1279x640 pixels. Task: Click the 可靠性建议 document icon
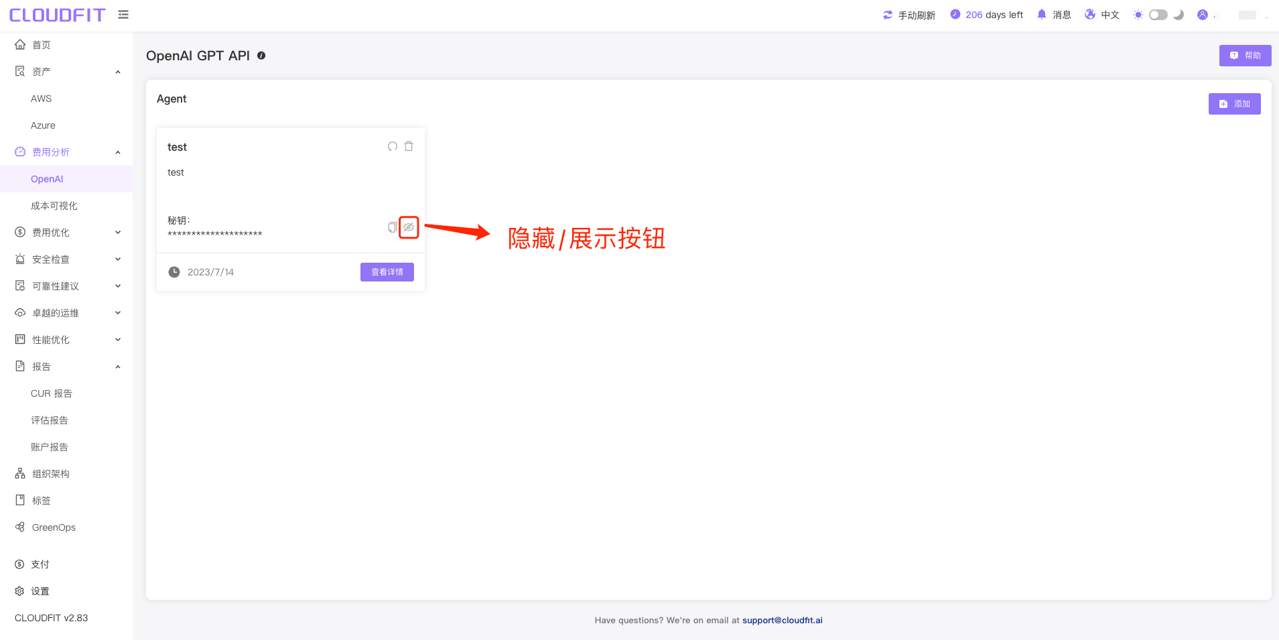(20, 286)
